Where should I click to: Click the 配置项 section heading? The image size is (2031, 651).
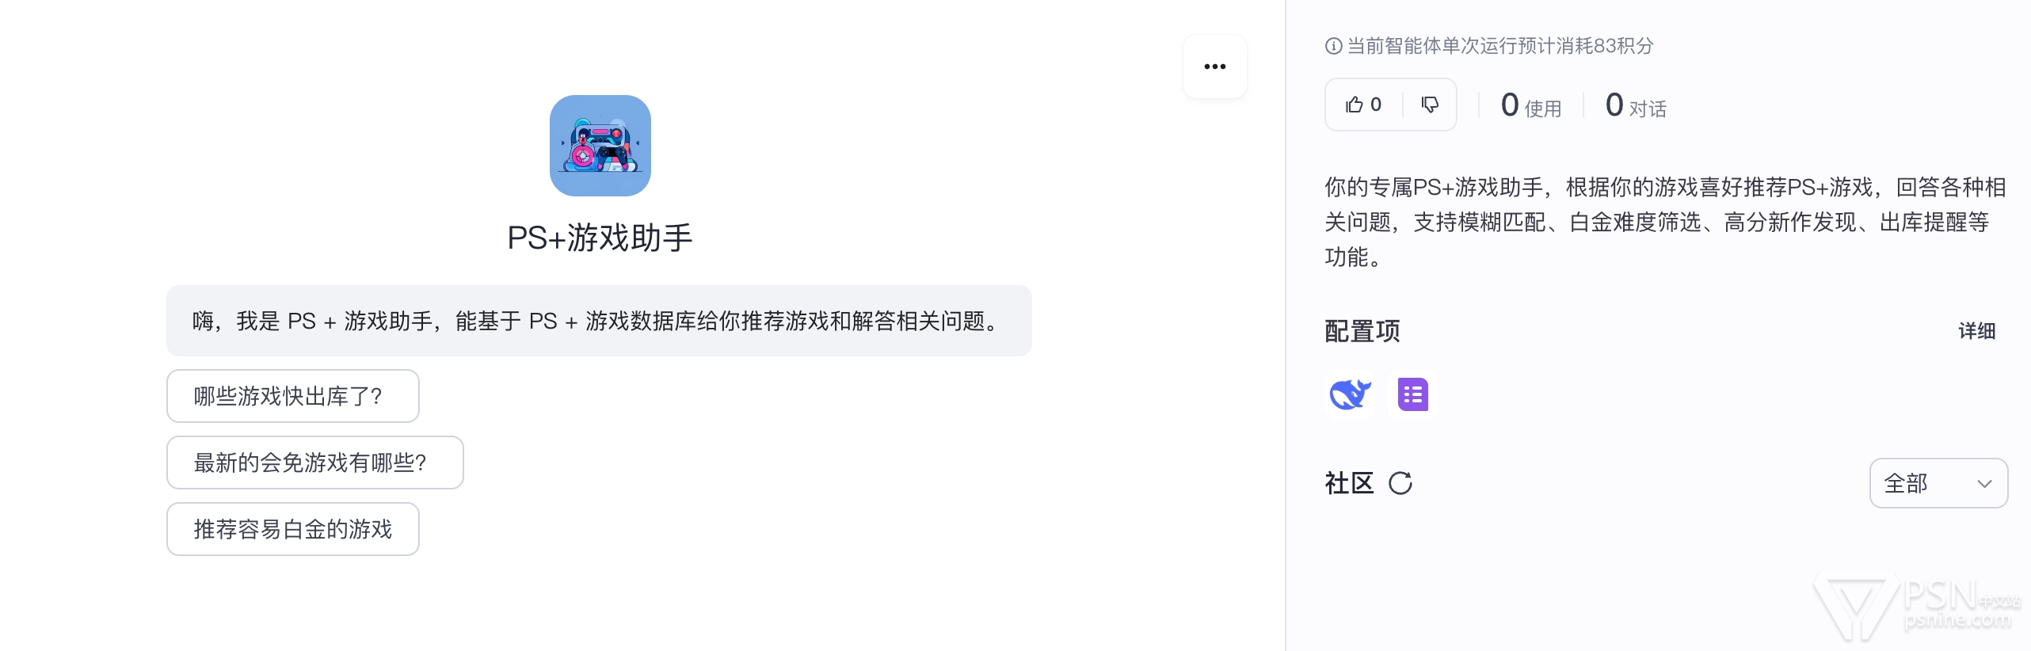[1362, 331]
